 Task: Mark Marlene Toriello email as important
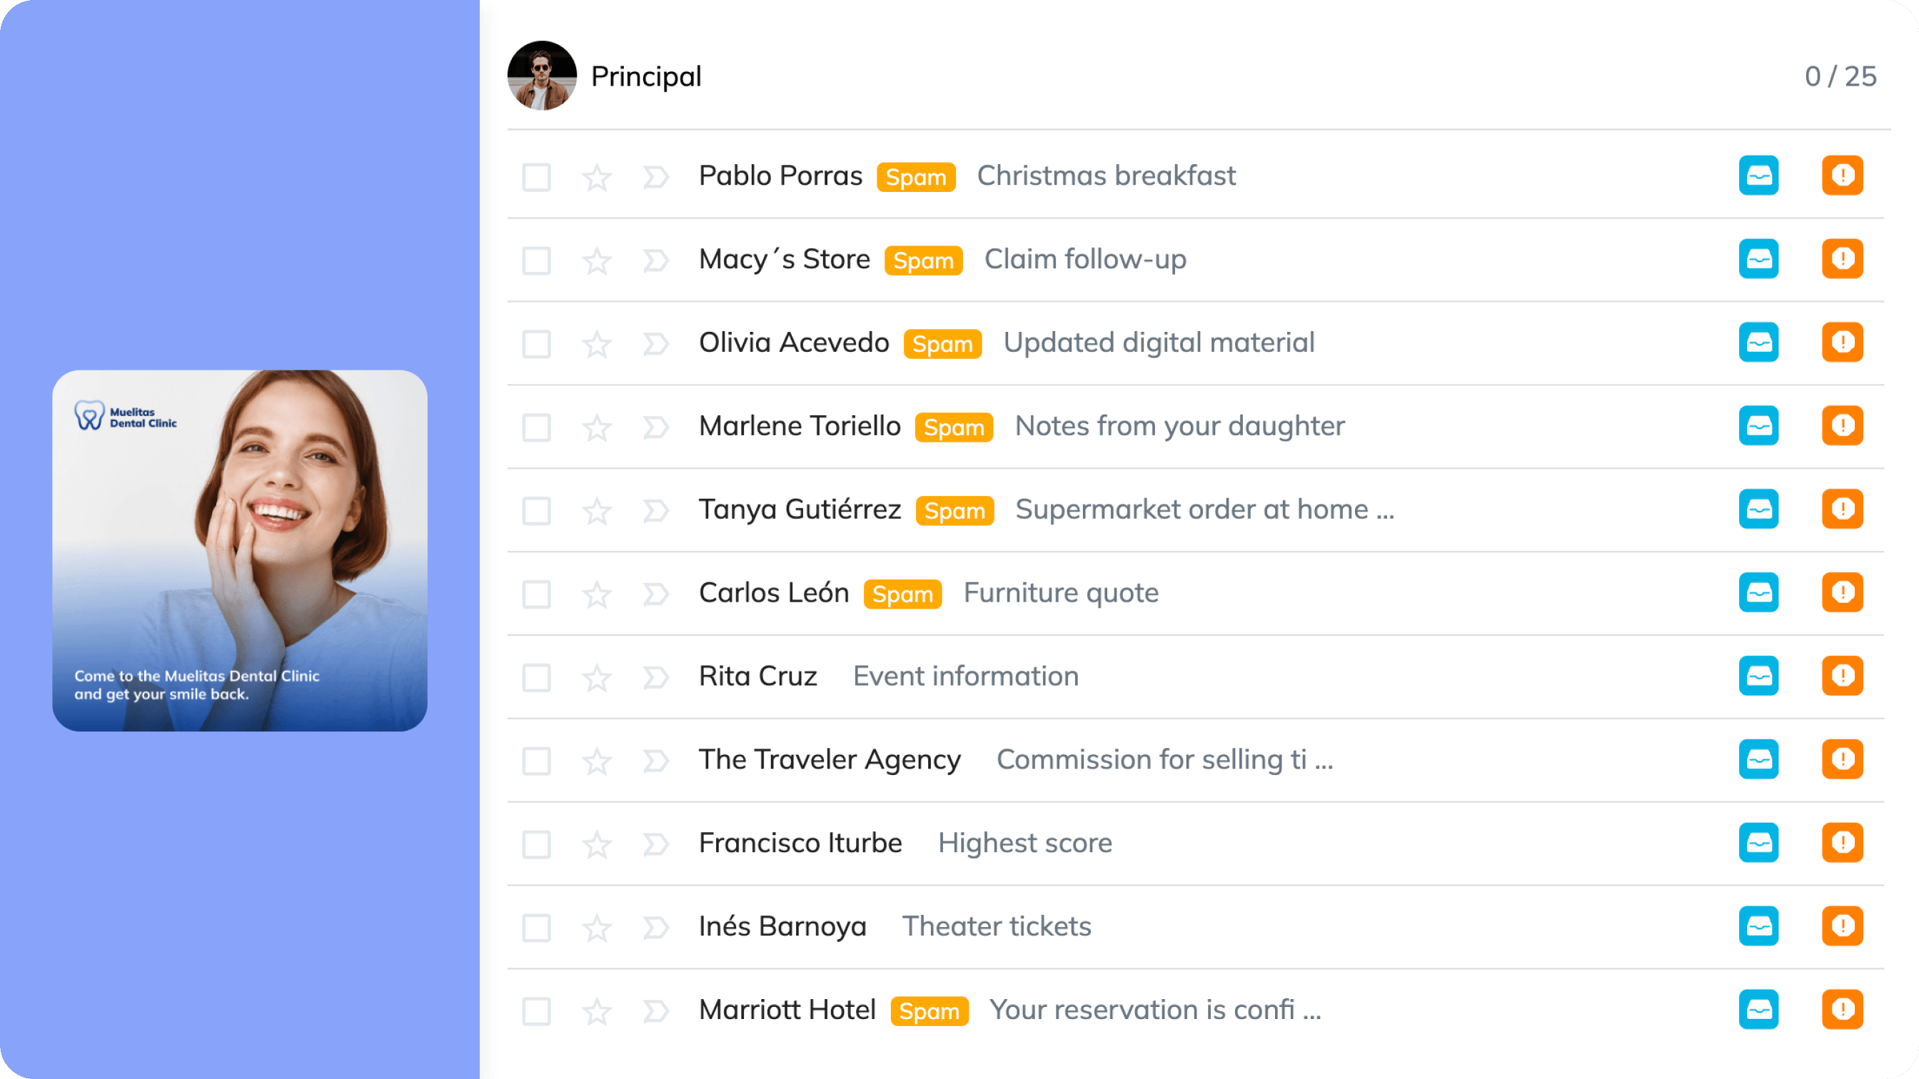tap(655, 427)
